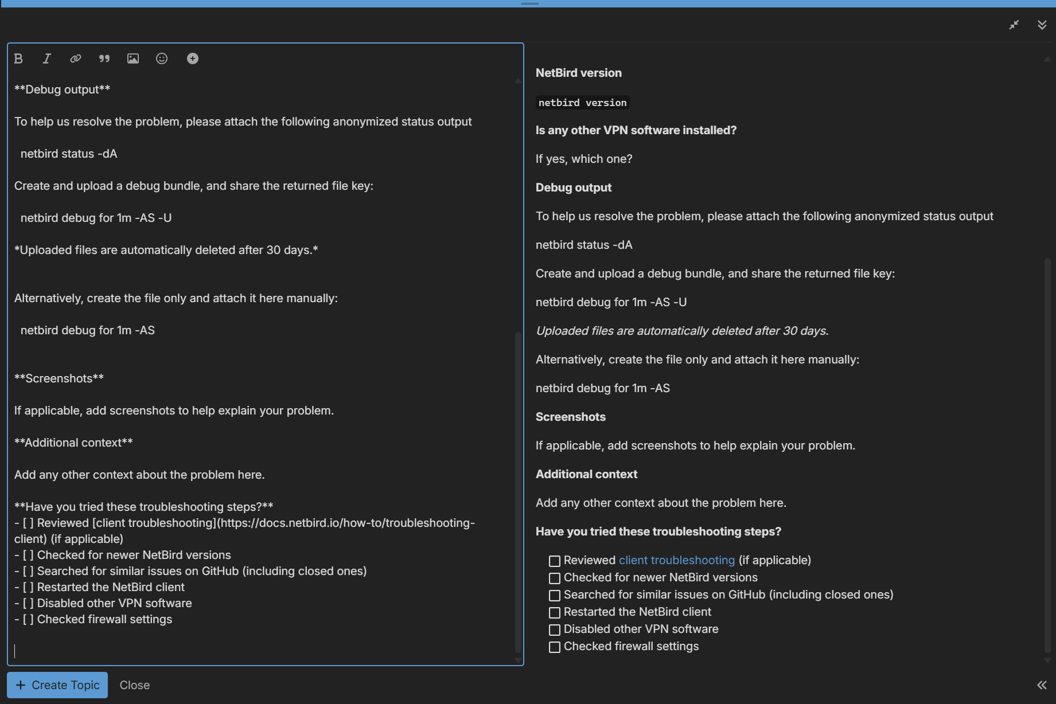Toggle fullscreen composer with the shrink arrows icon
Image resolution: width=1056 pixels, height=704 pixels.
(x=1014, y=25)
